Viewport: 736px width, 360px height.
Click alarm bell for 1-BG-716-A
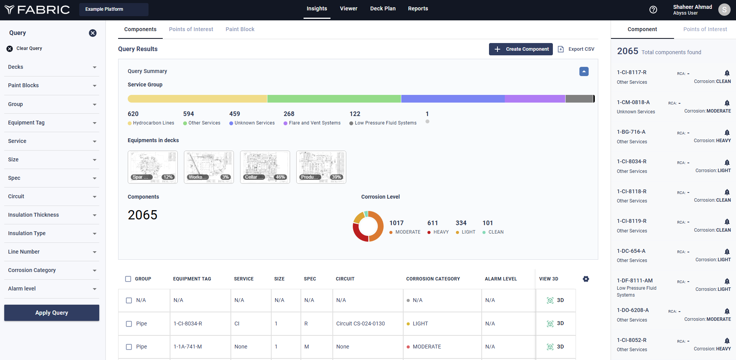tap(727, 133)
